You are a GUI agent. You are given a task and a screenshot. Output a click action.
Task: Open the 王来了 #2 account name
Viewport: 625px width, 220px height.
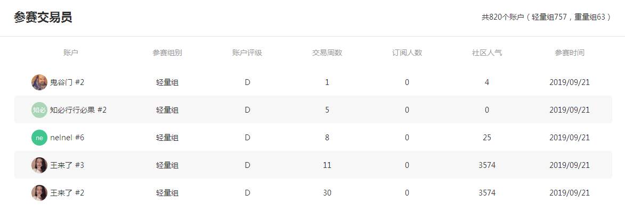point(67,192)
